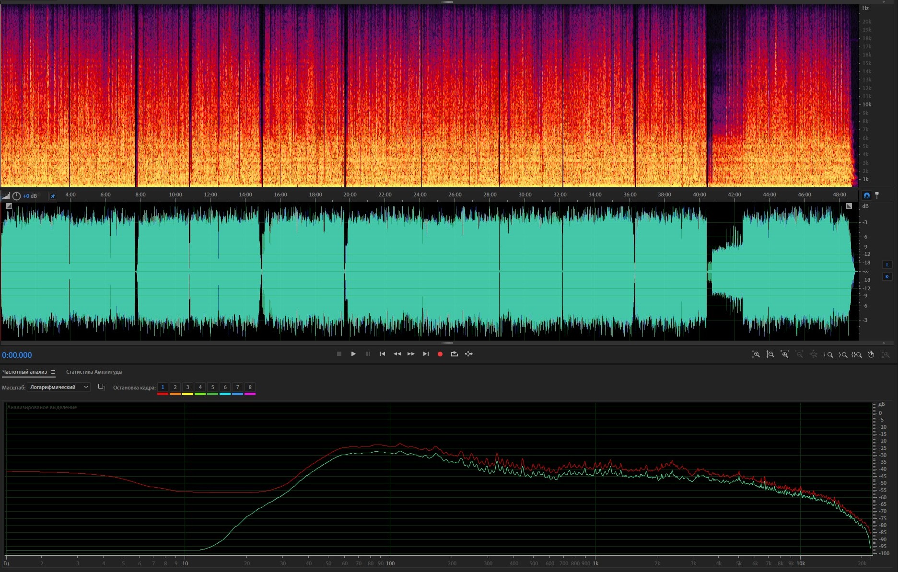Click the rightmost zoom icon in the zoom toolbar
898x572 pixels.
click(886, 355)
